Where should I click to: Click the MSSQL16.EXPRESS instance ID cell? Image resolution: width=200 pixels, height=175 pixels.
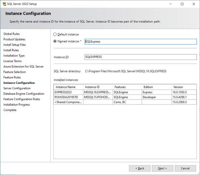[98, 92]
